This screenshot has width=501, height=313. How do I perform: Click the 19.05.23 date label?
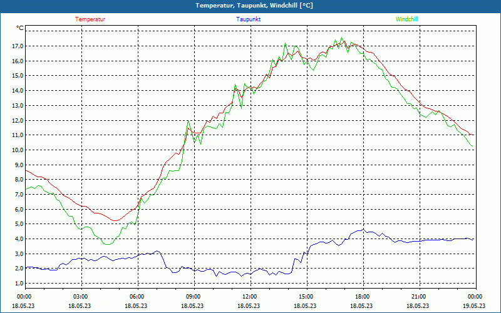click(473, 306)
